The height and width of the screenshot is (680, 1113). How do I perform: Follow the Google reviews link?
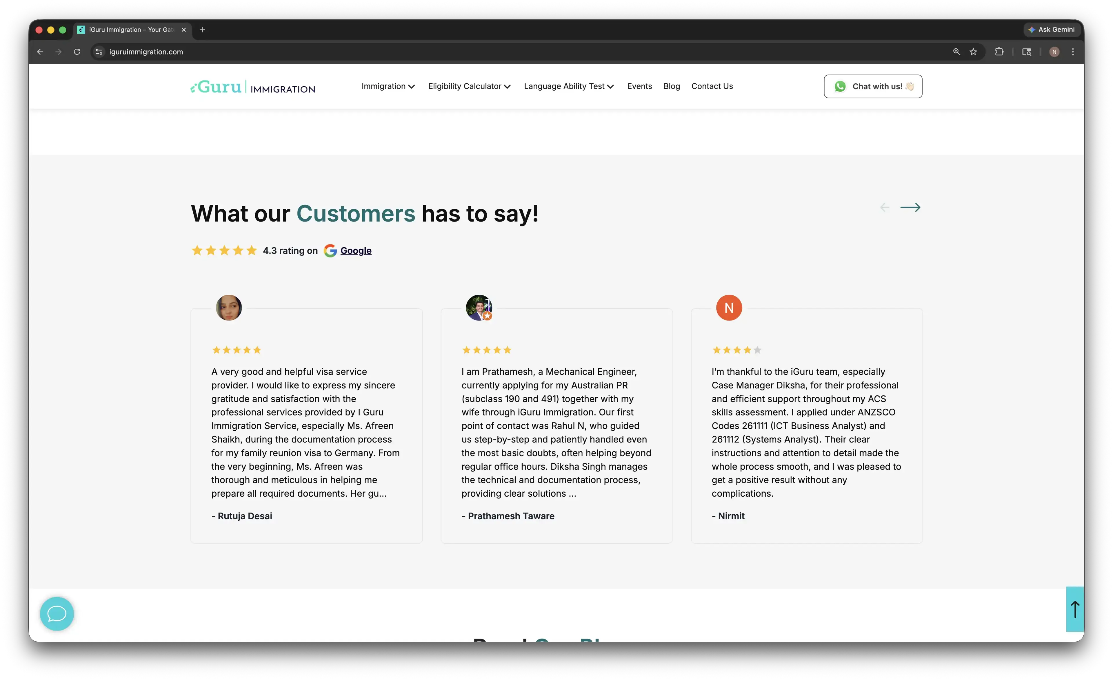355,251
